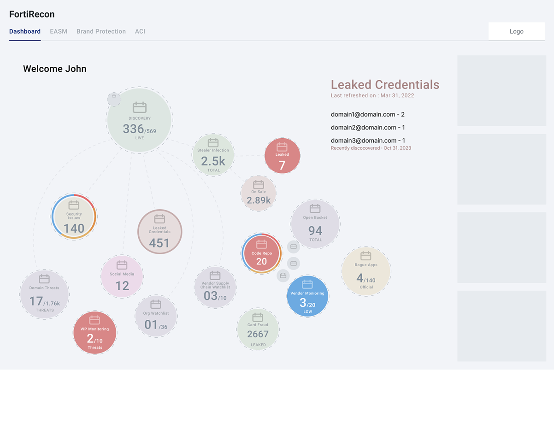The width and height of the screenshot is (554, 435).
Task: Click the Rogue Apps bubble icon
Action: [365, 255]
